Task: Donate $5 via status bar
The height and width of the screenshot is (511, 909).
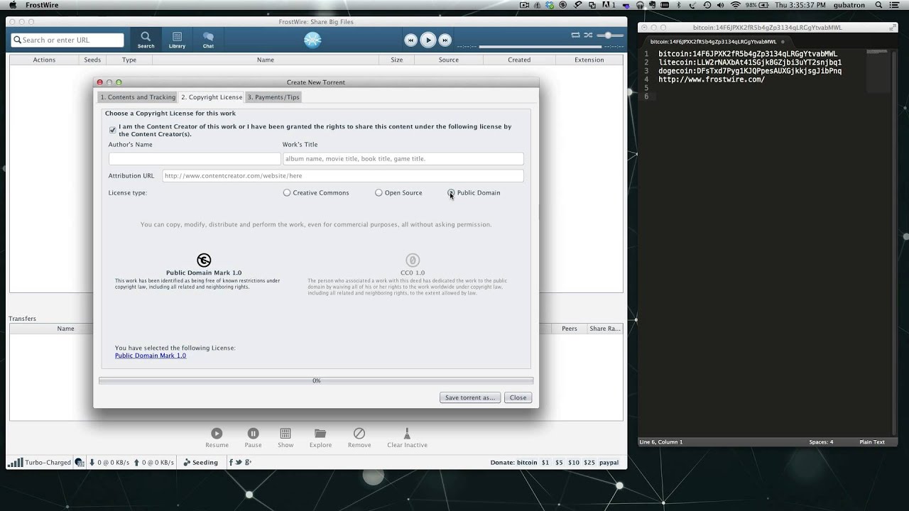Action: (559, 463)
